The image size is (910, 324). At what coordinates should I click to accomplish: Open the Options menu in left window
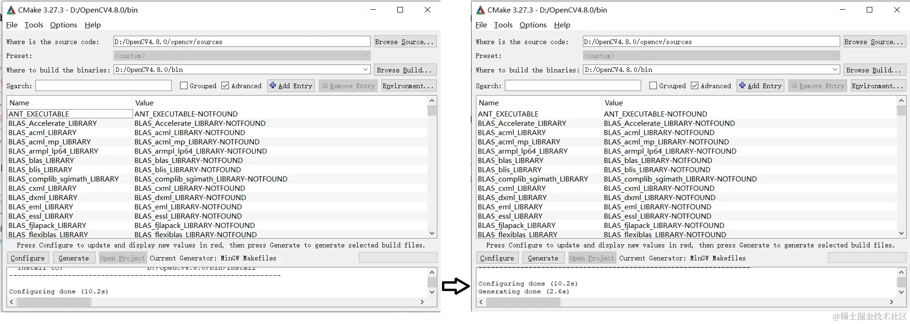(x=64, y=25)
